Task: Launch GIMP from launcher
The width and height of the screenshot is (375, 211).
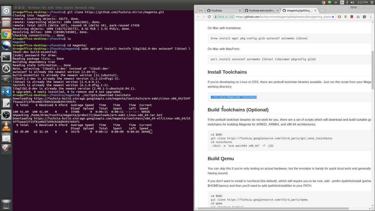Action: coord(6,80)
